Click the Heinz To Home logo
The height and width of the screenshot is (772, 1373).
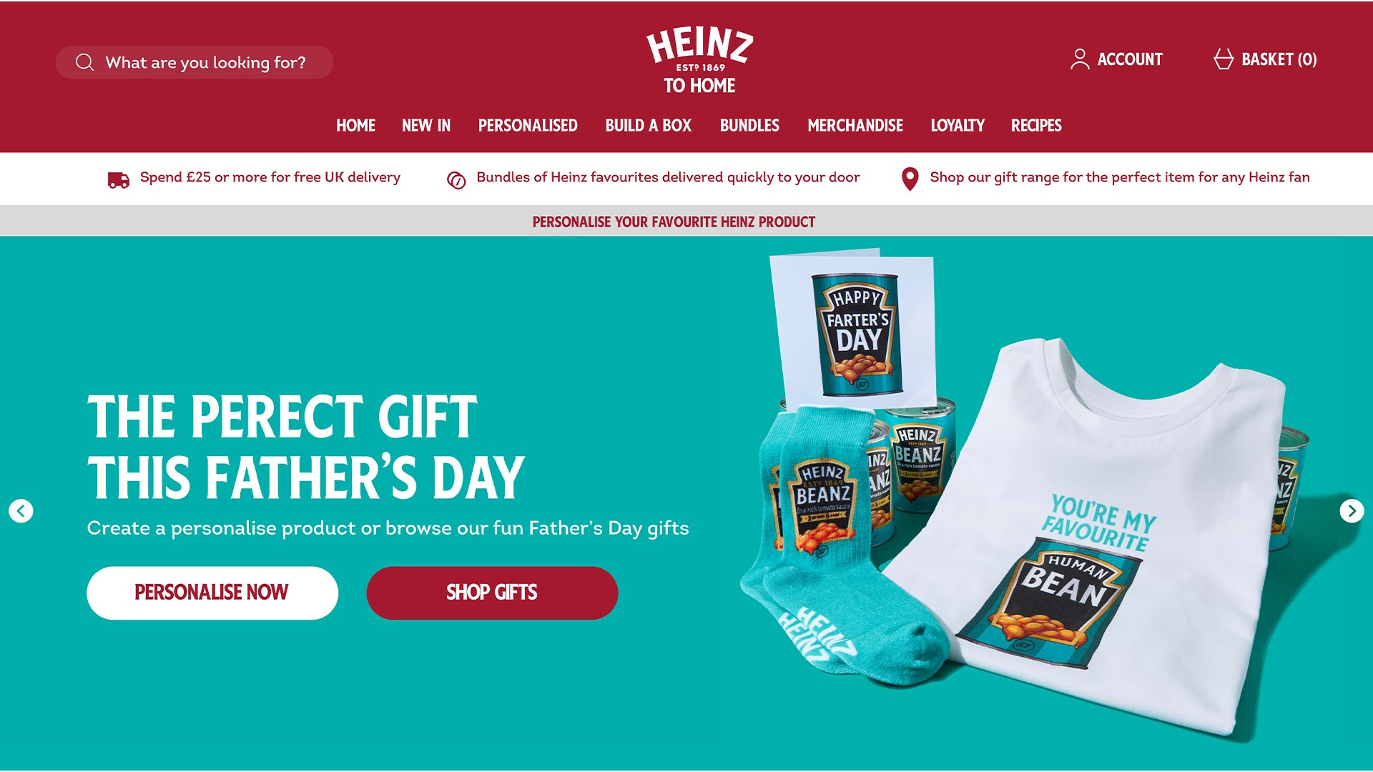699,61
